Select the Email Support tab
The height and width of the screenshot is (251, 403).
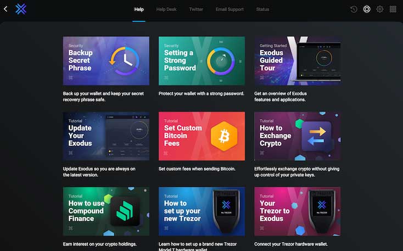(230, 9)
